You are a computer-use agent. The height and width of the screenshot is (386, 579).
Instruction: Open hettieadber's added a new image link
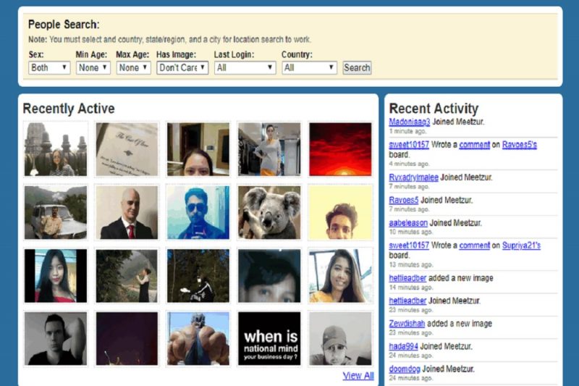pos(407,278)
